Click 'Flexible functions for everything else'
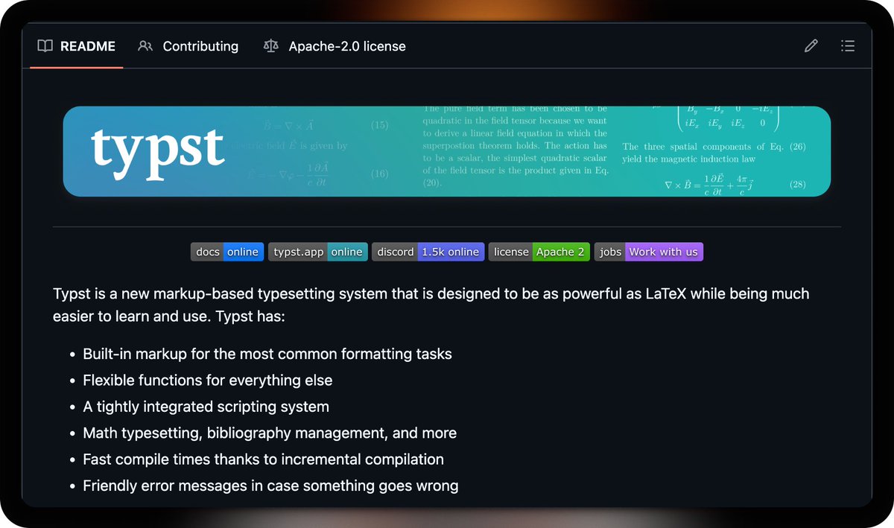 point(208,380)
